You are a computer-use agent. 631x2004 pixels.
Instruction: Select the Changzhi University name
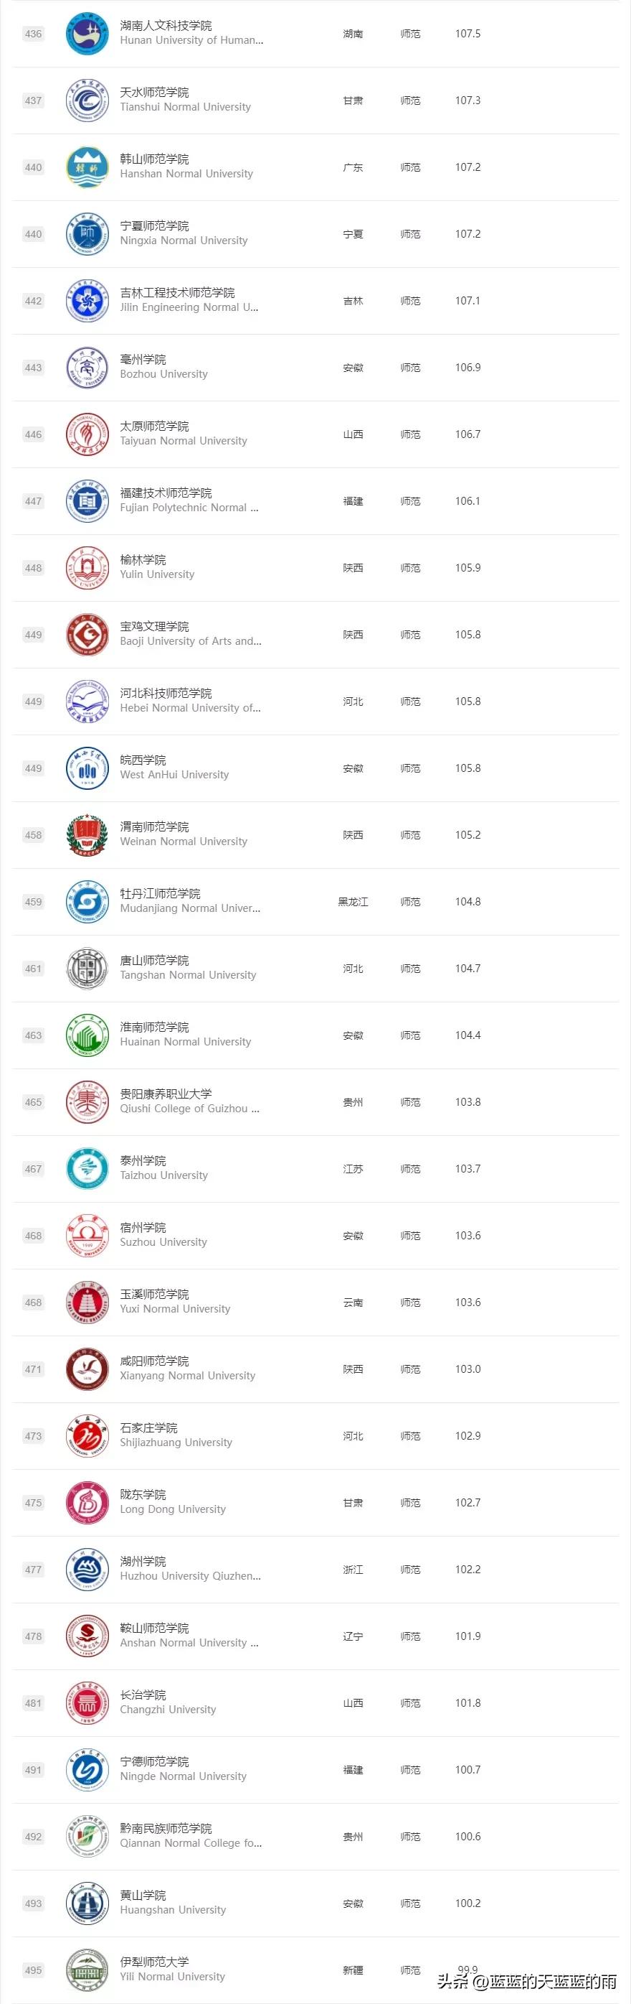(x=168, y=1702)
